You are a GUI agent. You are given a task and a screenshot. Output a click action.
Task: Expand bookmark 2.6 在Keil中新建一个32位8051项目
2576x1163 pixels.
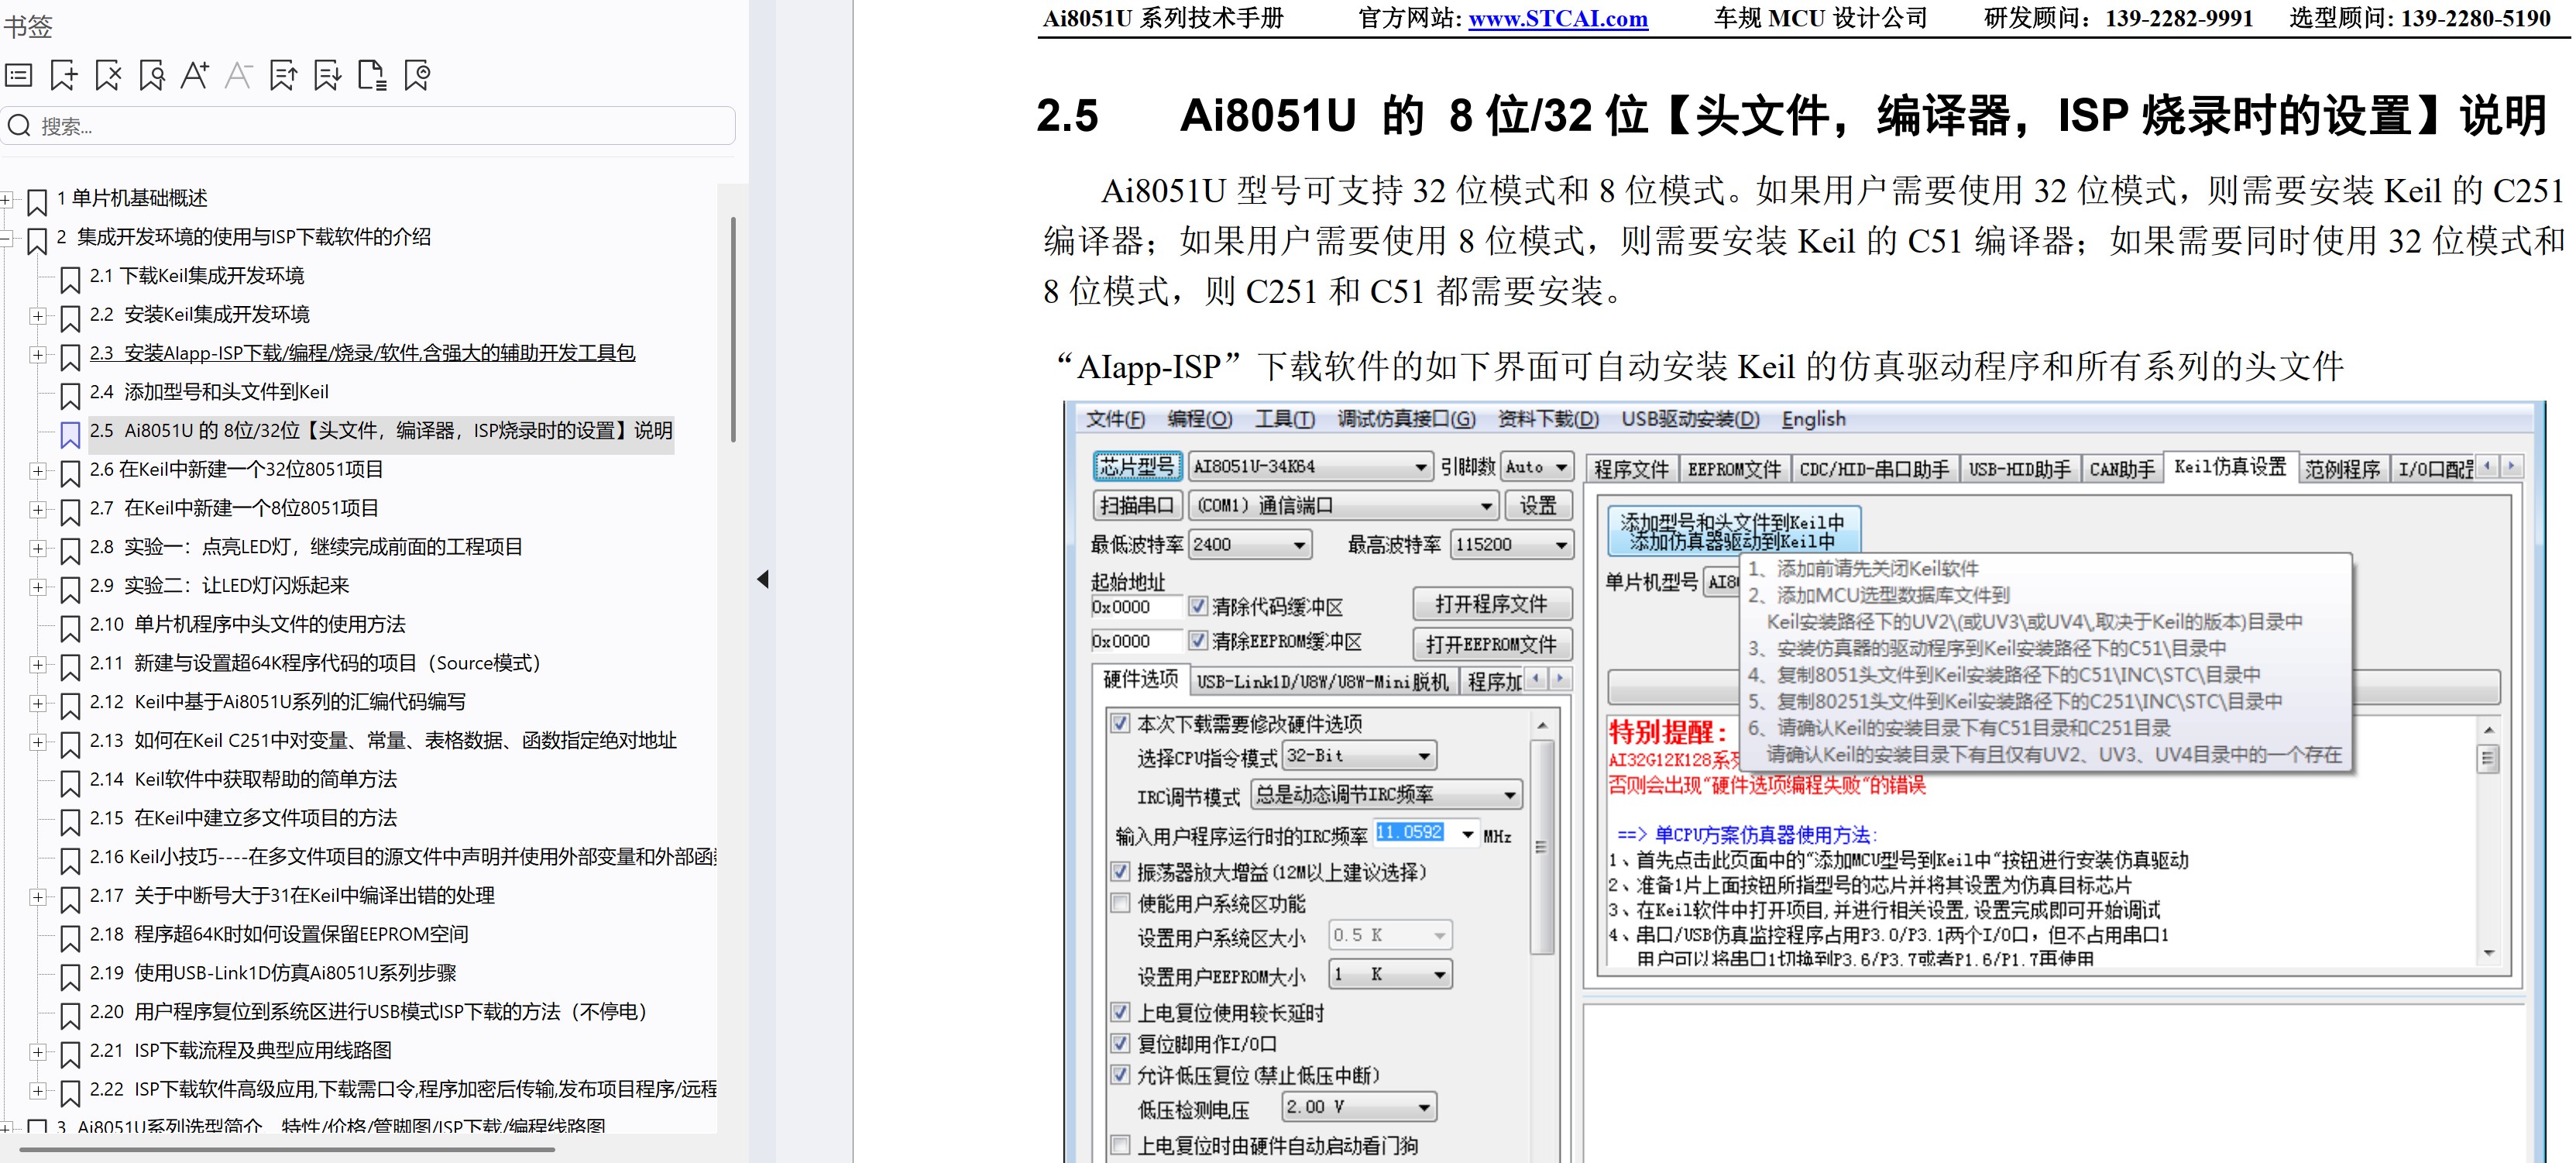coord(37,471)
